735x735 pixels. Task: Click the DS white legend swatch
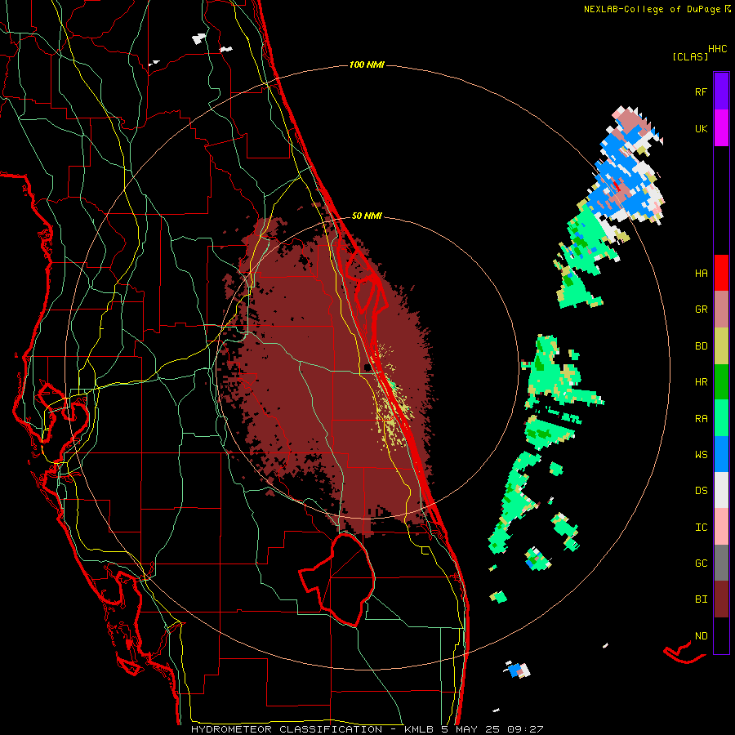point(721,490)
